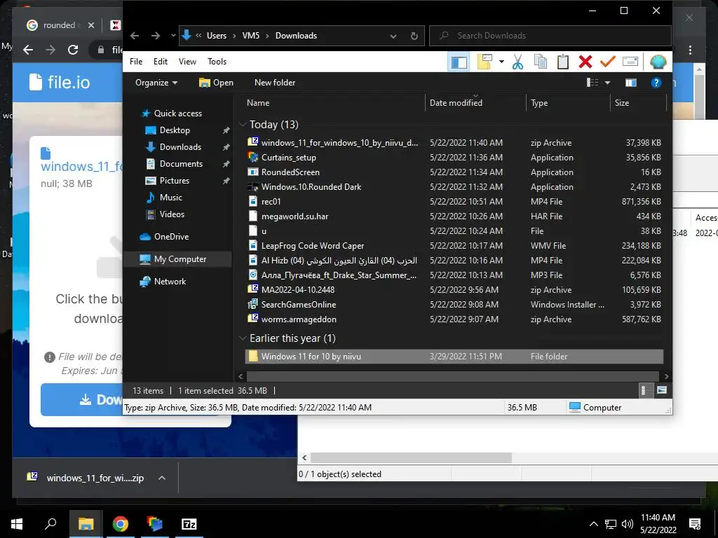This screenshot has height=538, width=718.
Task: Click the Copy pages icon
Action: pos(541,62)
